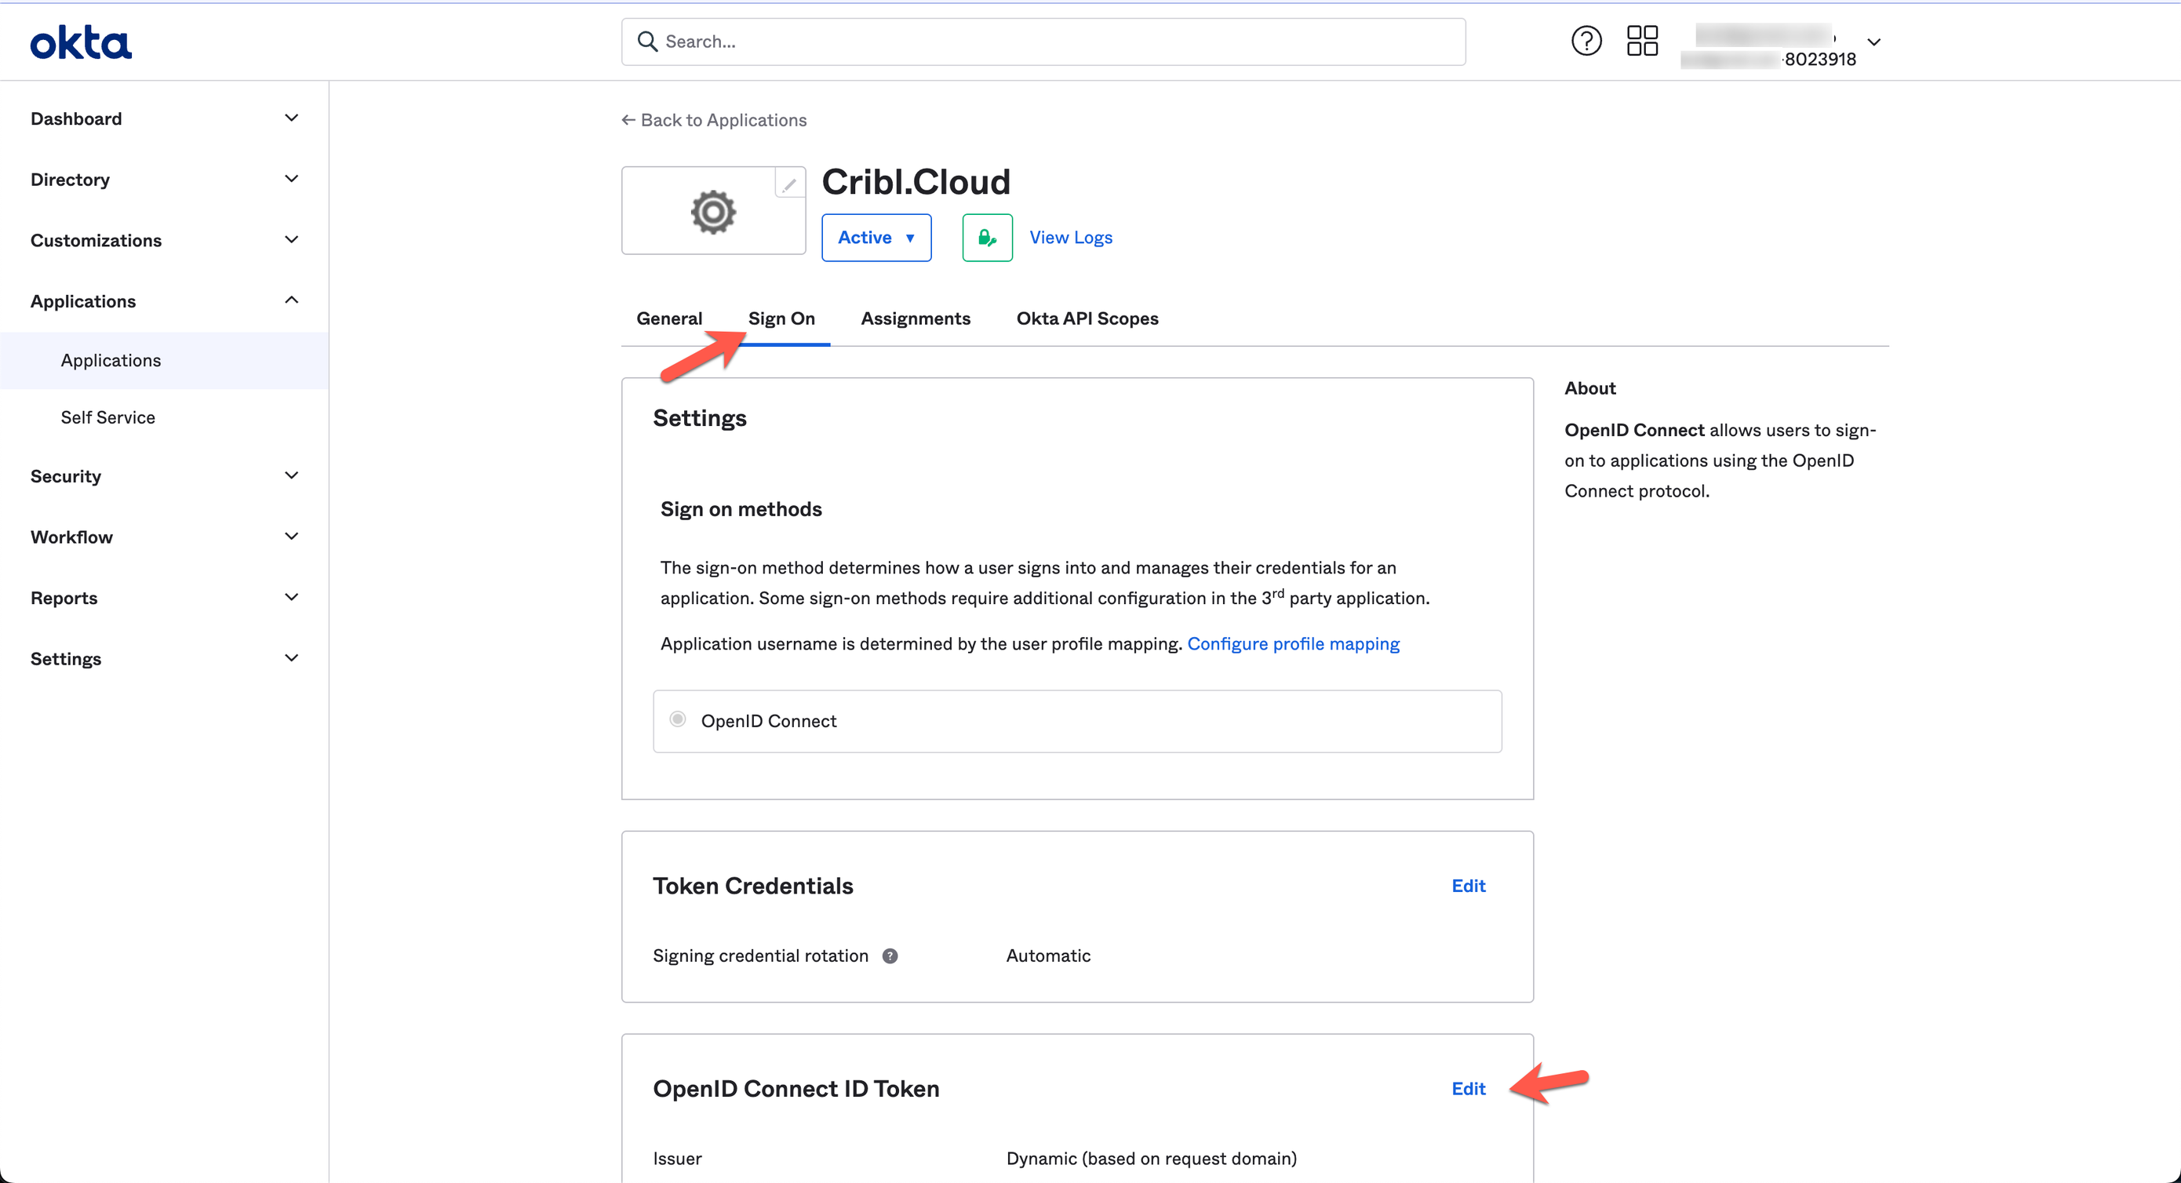
Task: Click the search magnifier icon
Action: 648,41
